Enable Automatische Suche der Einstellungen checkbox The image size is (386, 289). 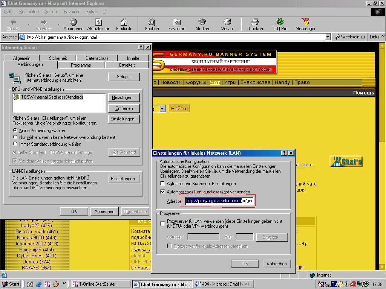pos(162,184)
